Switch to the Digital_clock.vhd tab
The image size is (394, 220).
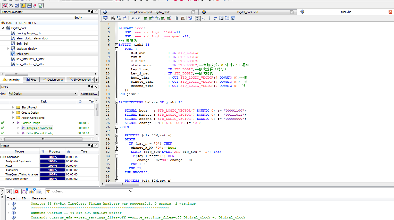pos(247,12)
